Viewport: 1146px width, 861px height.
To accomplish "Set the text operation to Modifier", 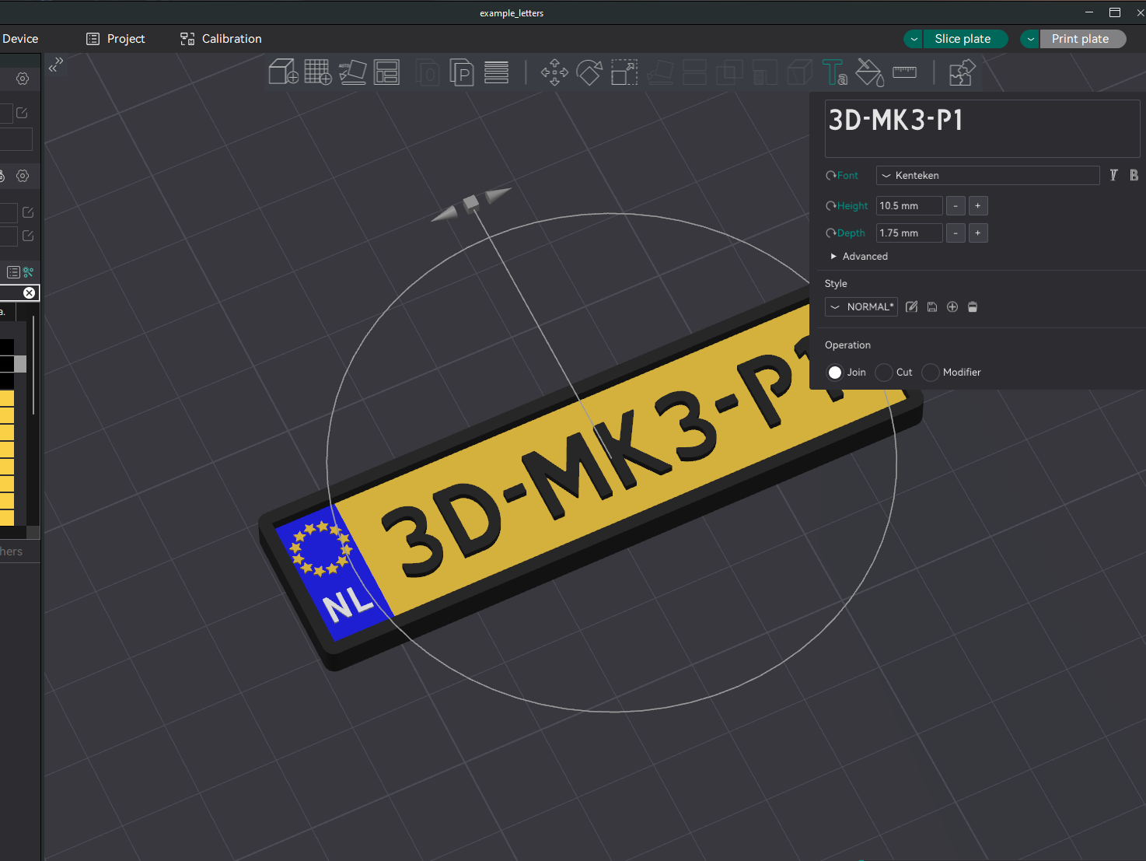I will coord(930,373).
